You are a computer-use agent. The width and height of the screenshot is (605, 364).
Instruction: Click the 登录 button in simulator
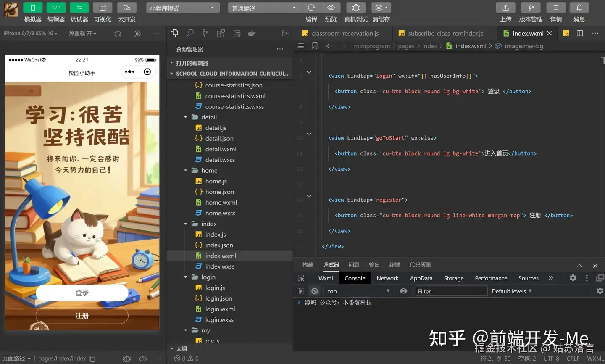[82, 293]
